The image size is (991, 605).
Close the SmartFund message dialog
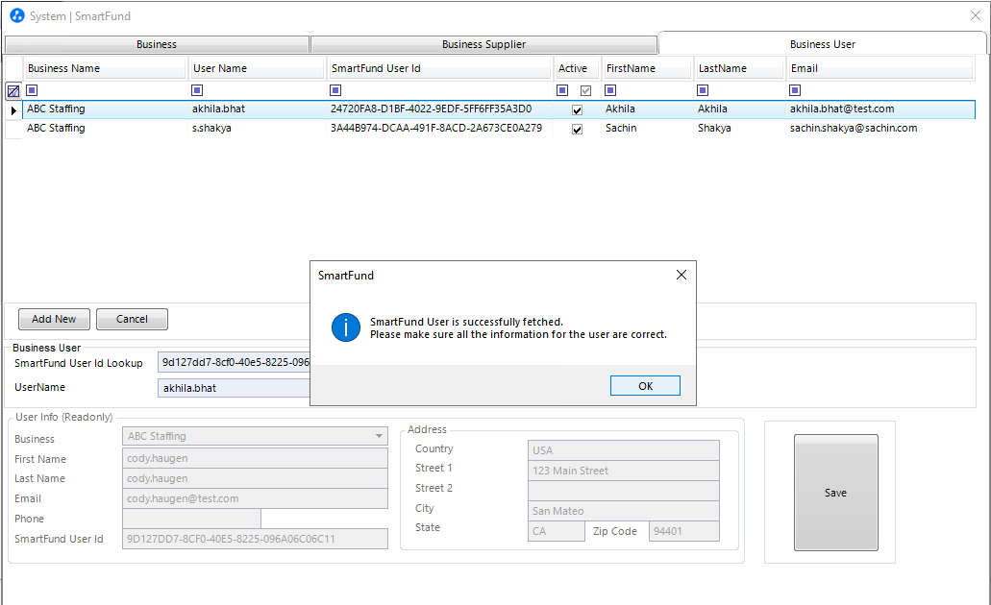(x=681, y=275)
